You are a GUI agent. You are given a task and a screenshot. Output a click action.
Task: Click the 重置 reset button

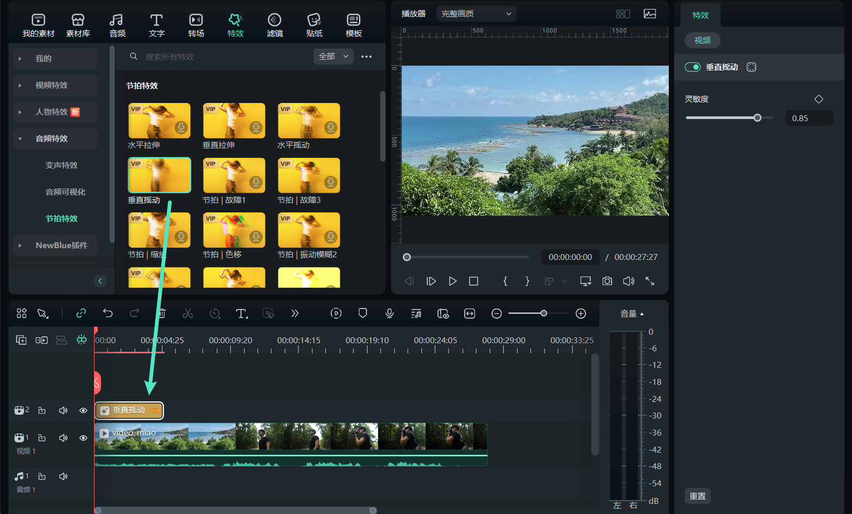[698, 496]
